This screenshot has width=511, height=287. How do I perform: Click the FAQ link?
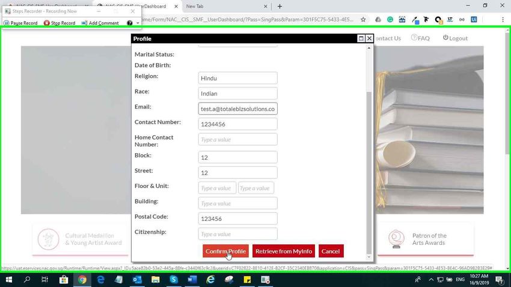coord(420,38)
